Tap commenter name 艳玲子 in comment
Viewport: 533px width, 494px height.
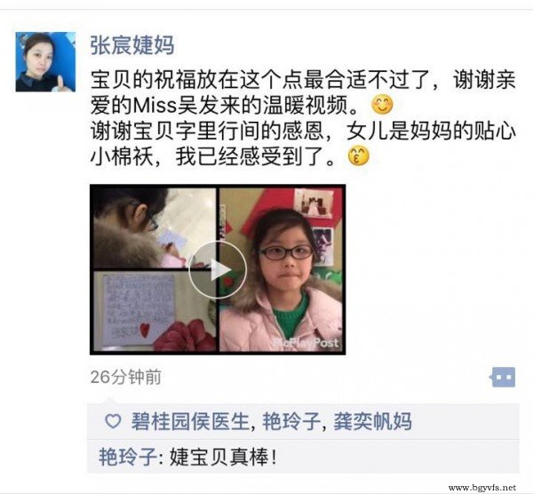127,457
